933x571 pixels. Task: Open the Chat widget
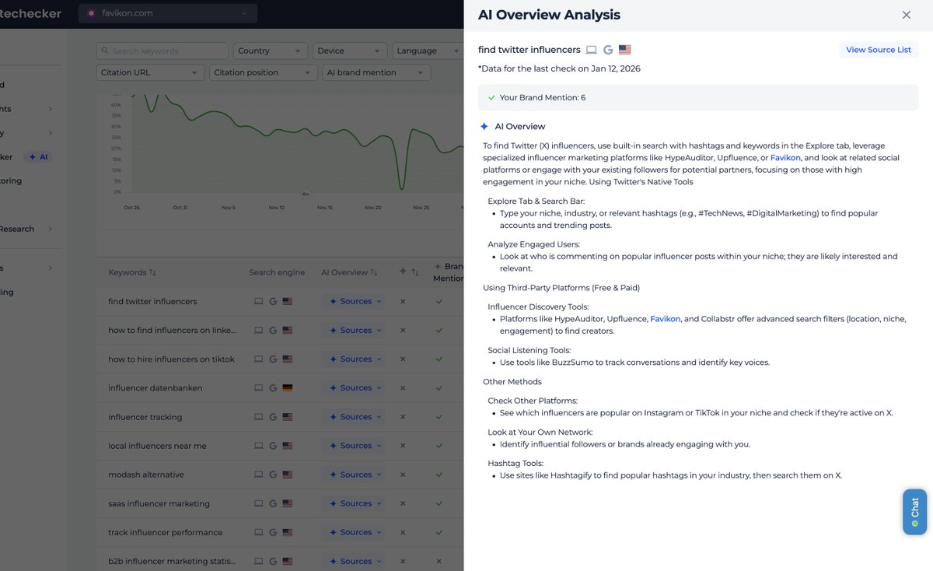pyautogui.click(x=914, y=512)
